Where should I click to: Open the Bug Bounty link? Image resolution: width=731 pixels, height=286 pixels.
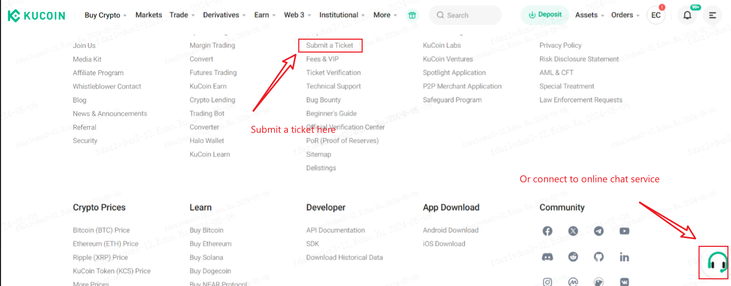(x=324, y=100)
